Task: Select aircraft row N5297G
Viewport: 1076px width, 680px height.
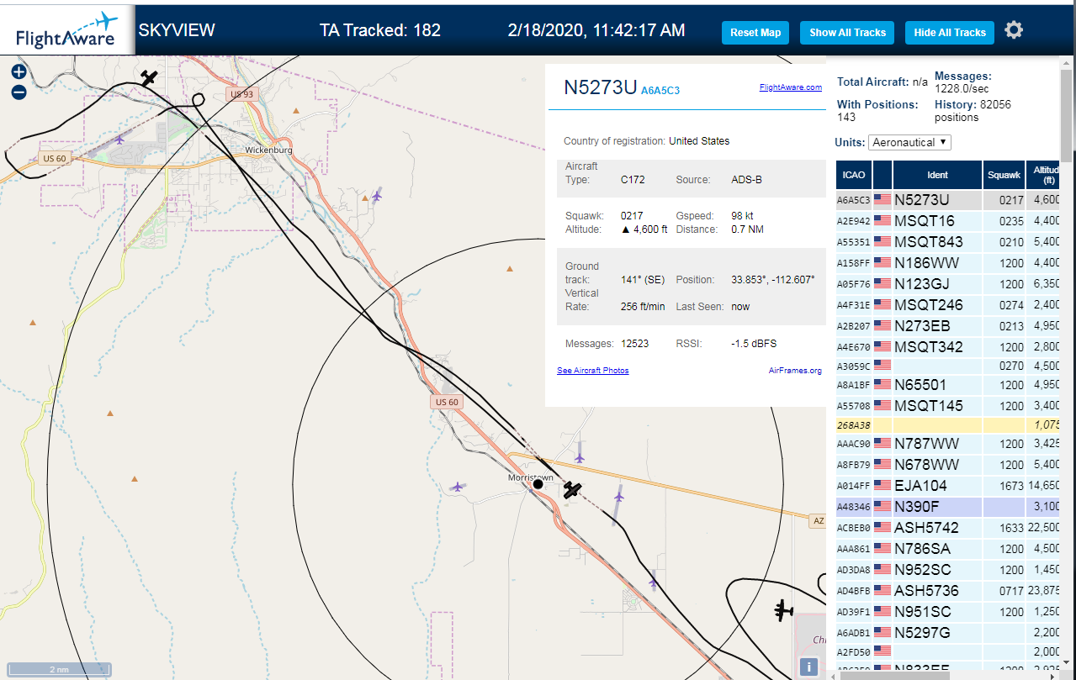Action: 948,633
